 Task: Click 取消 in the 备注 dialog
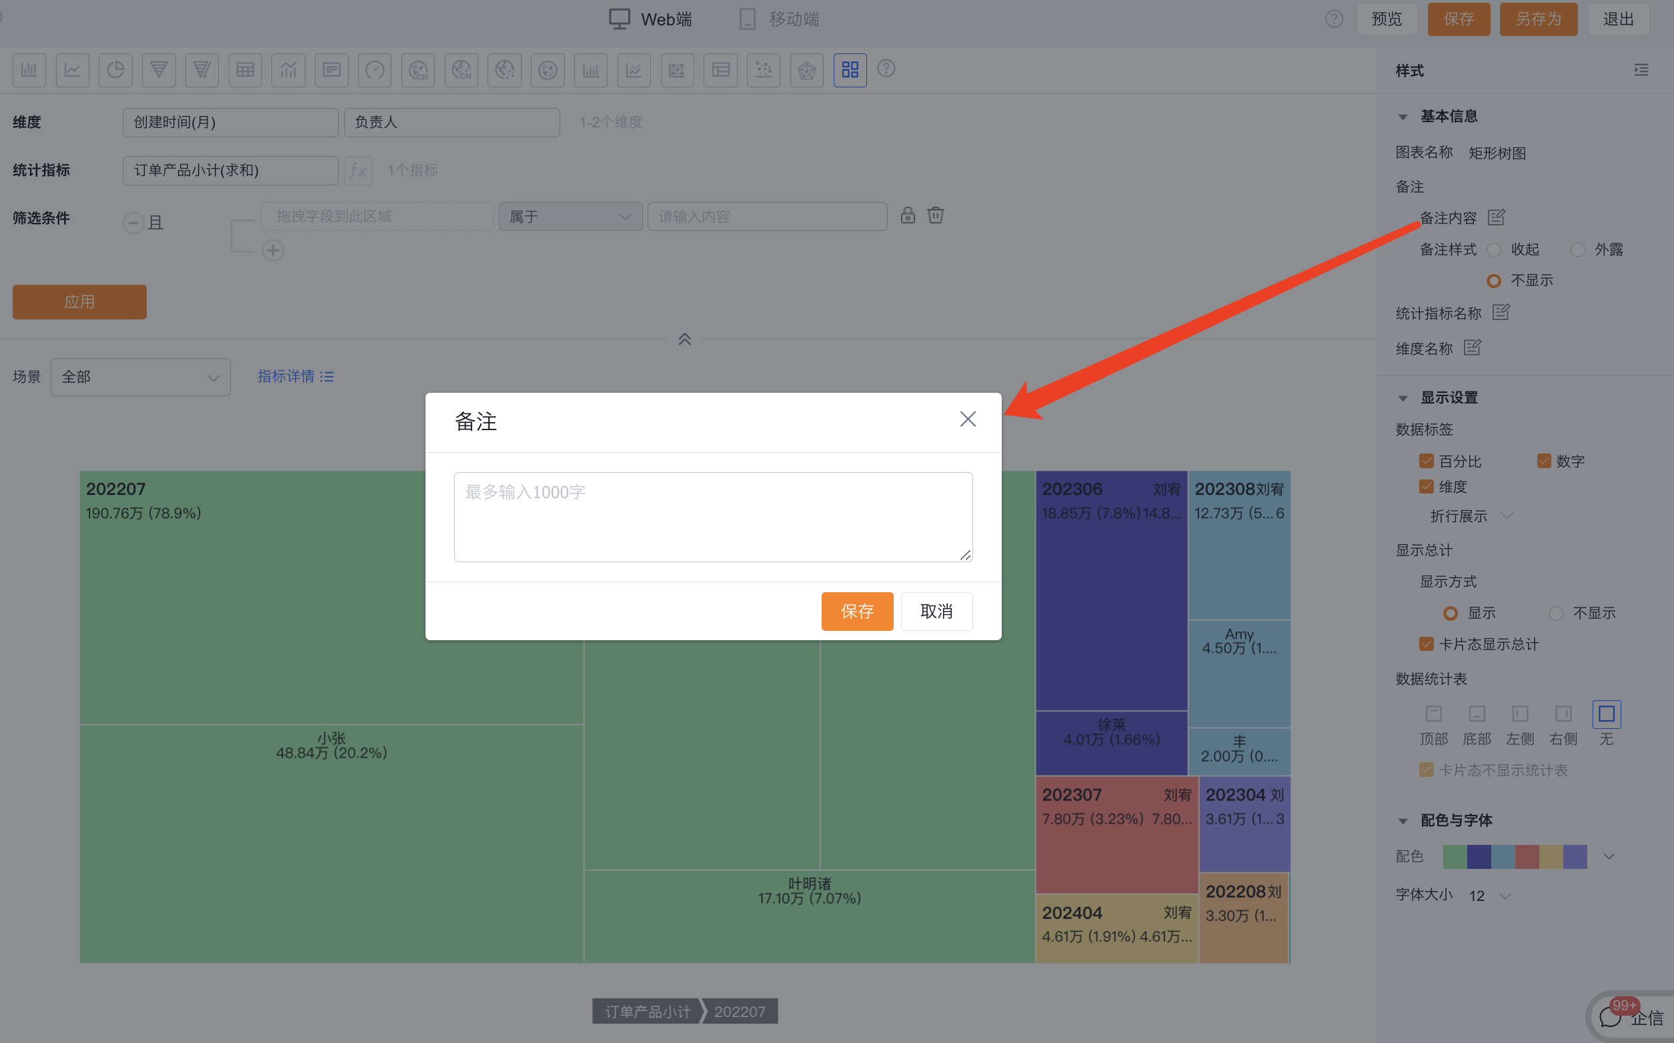point(936,611)
